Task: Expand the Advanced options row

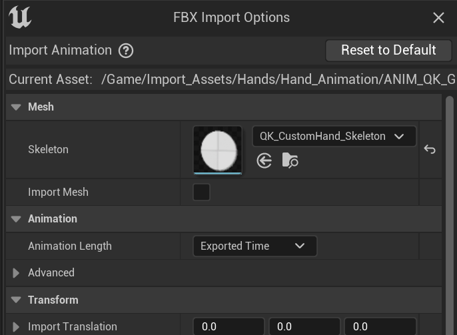Action: click(17, 273)
